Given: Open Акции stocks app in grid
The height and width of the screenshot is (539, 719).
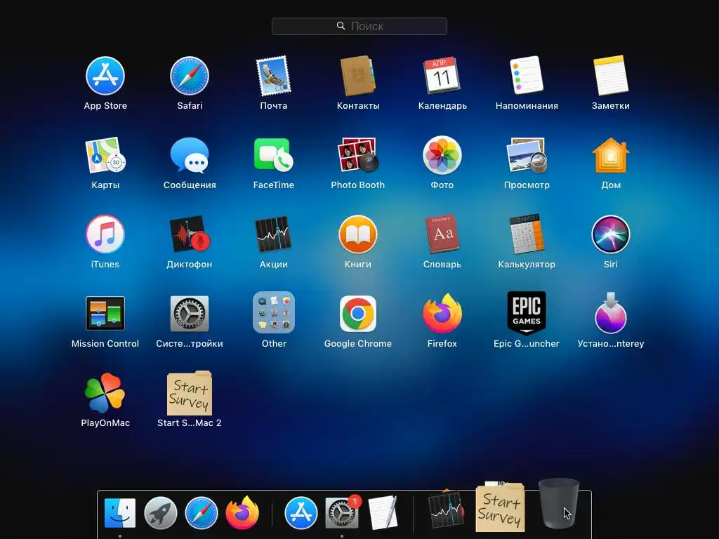Looking at the screenshot, I should click(273, 234).
